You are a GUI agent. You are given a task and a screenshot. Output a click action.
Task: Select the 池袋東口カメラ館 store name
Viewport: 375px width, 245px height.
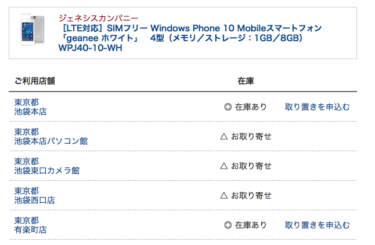(x=47, y=171)
